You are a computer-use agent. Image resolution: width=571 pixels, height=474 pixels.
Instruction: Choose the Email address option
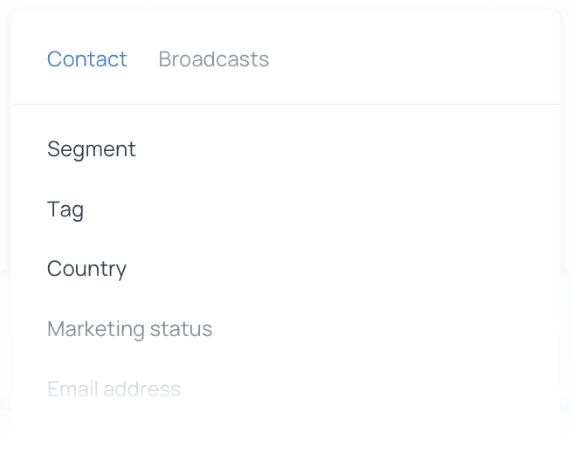click(x=114, y=389)
